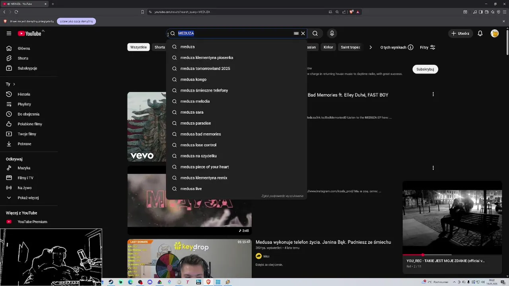The image size is (509, 286).
Task: Choose suggestion 'meduza piece of your heart'
Action: 237,167
